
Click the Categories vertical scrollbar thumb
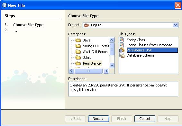pos(112,49)
